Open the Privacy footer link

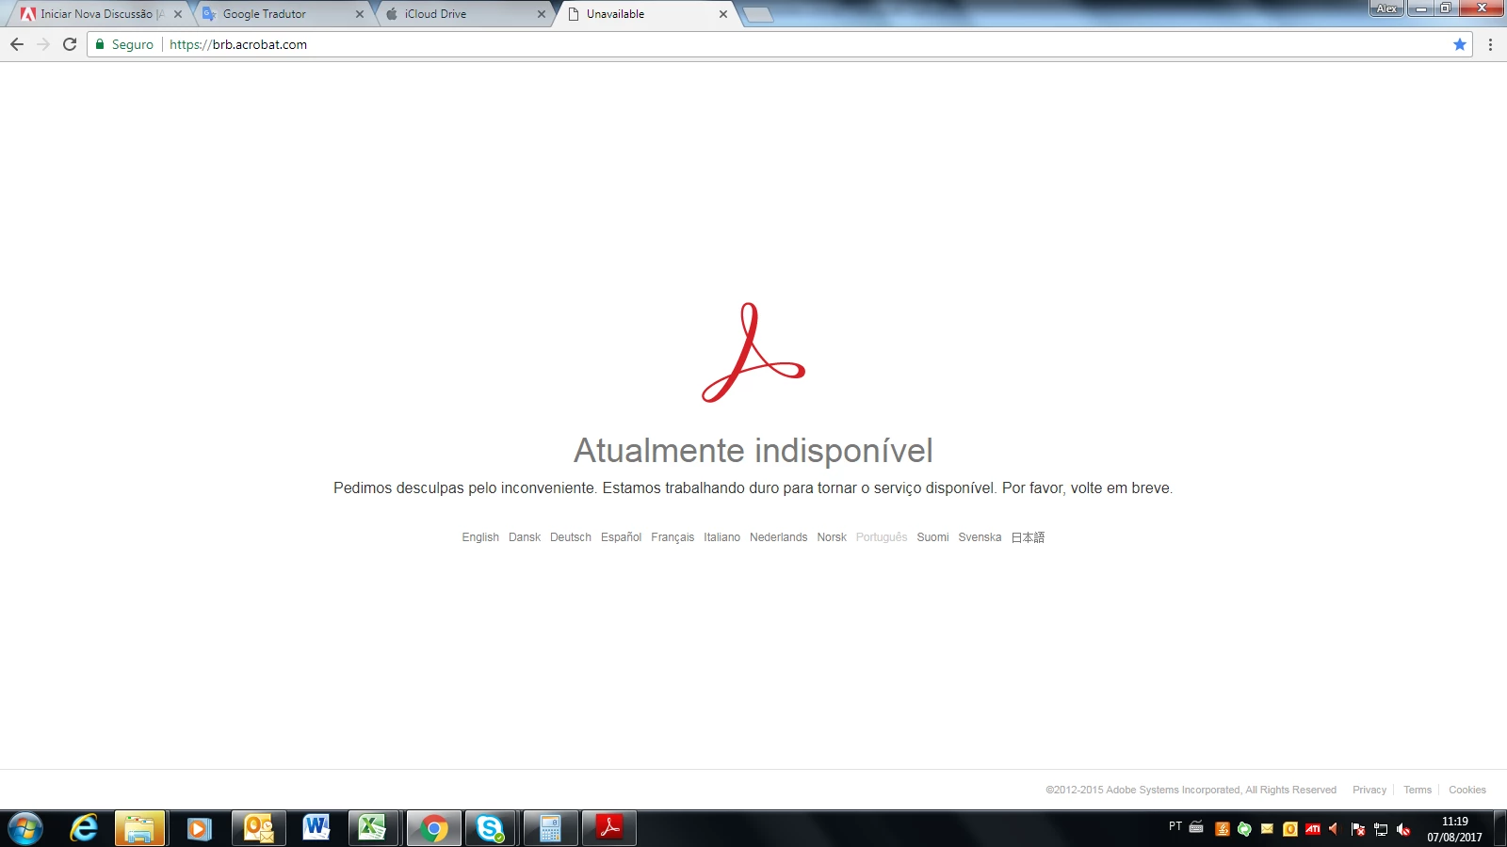[x=1369, y=790]
